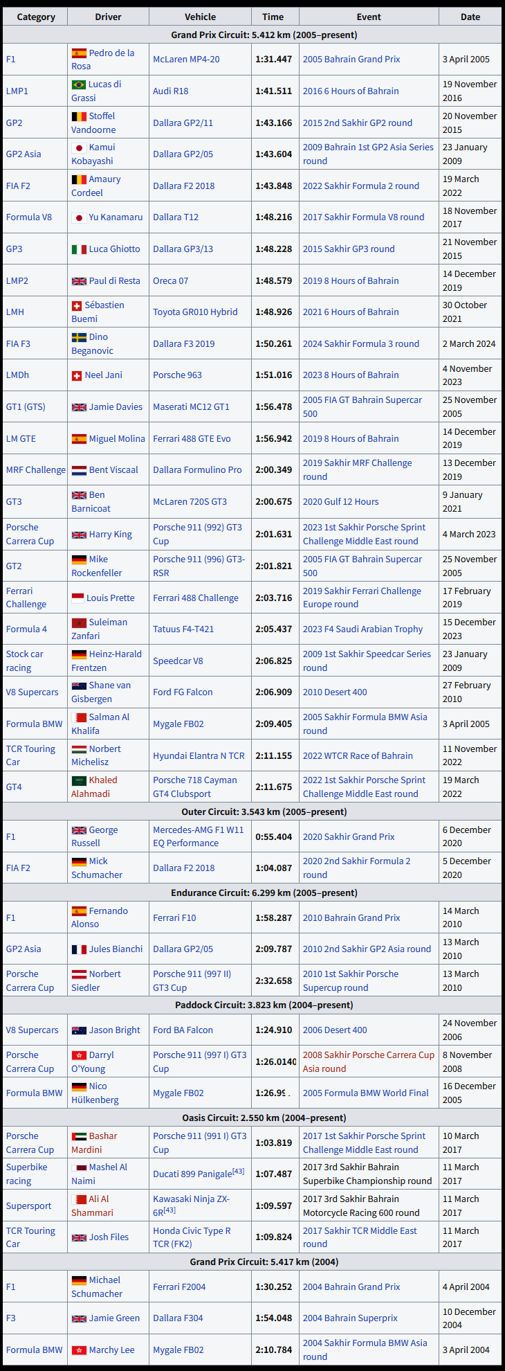505x1371 pixels.
Task: Open the 2023 F4 Saudi Arabian Trophy link
Action: point(363,629)
